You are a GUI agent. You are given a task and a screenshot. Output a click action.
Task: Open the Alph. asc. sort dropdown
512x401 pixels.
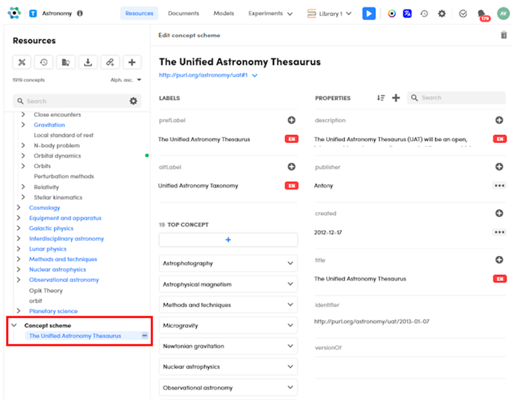pos(126,80)
